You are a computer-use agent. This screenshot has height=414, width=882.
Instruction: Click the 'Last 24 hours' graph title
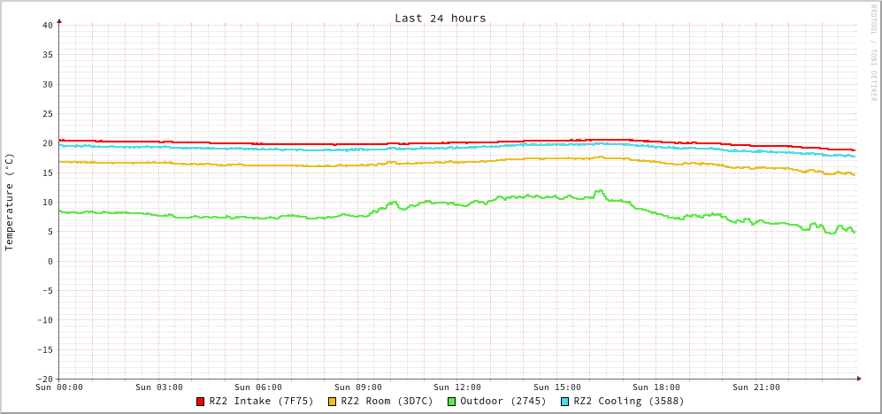pos(440,18)
